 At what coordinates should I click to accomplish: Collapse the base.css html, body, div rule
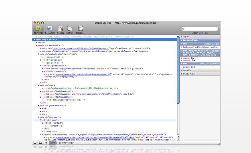pos(182,50)
